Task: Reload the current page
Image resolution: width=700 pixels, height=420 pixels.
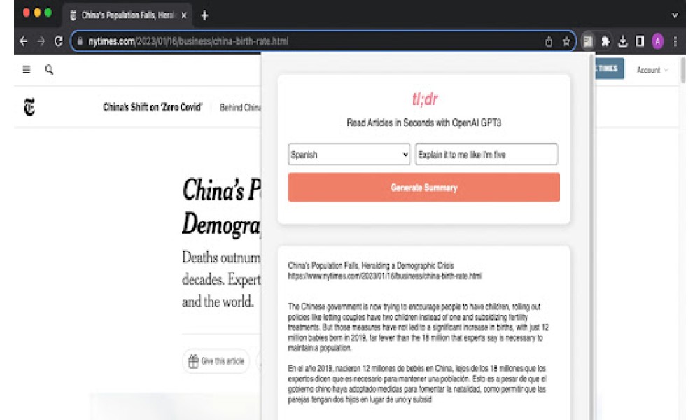Action: pyautogui.click(x=59, y=41)
